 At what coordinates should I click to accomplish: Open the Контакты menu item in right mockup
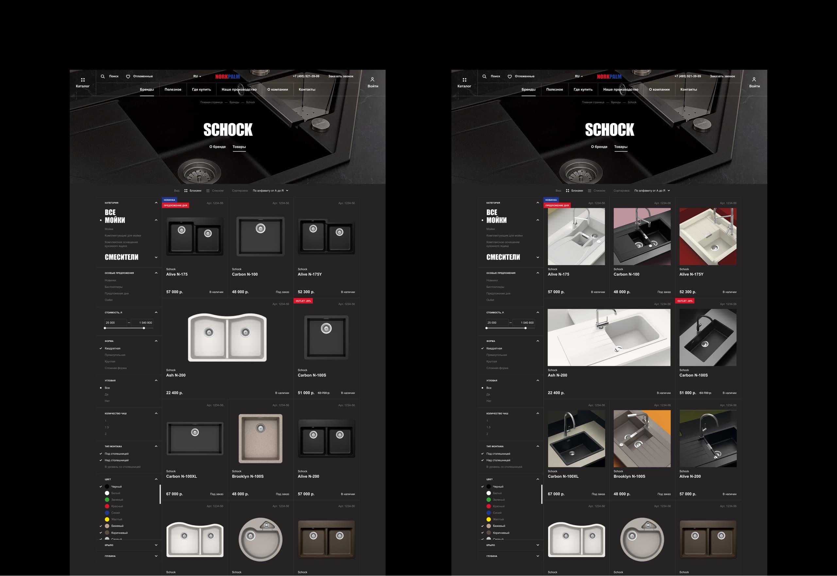pos(689,90)
